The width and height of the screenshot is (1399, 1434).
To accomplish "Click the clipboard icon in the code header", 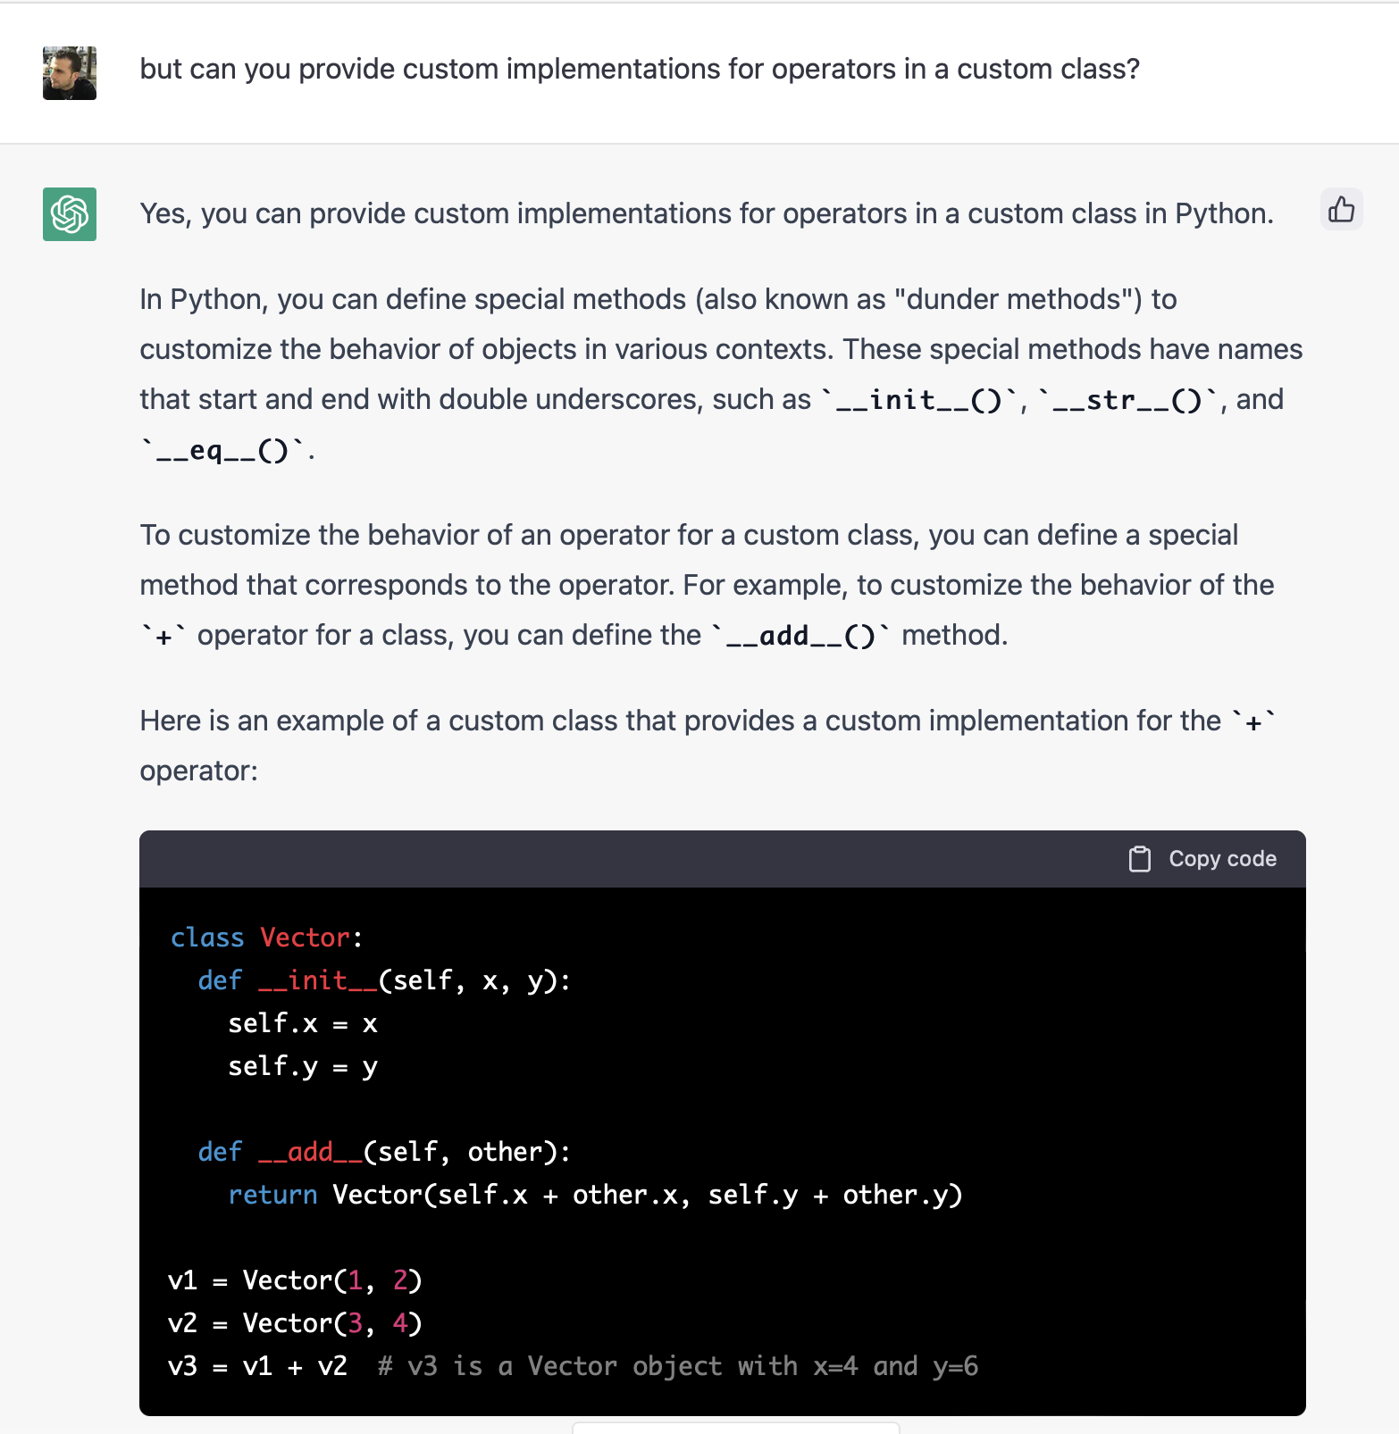I will click(1139, 859).
